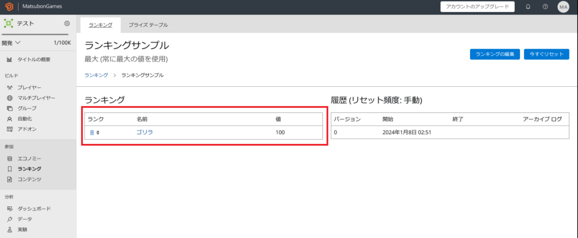Click the アドオン sidebar icon

point(10,129)
